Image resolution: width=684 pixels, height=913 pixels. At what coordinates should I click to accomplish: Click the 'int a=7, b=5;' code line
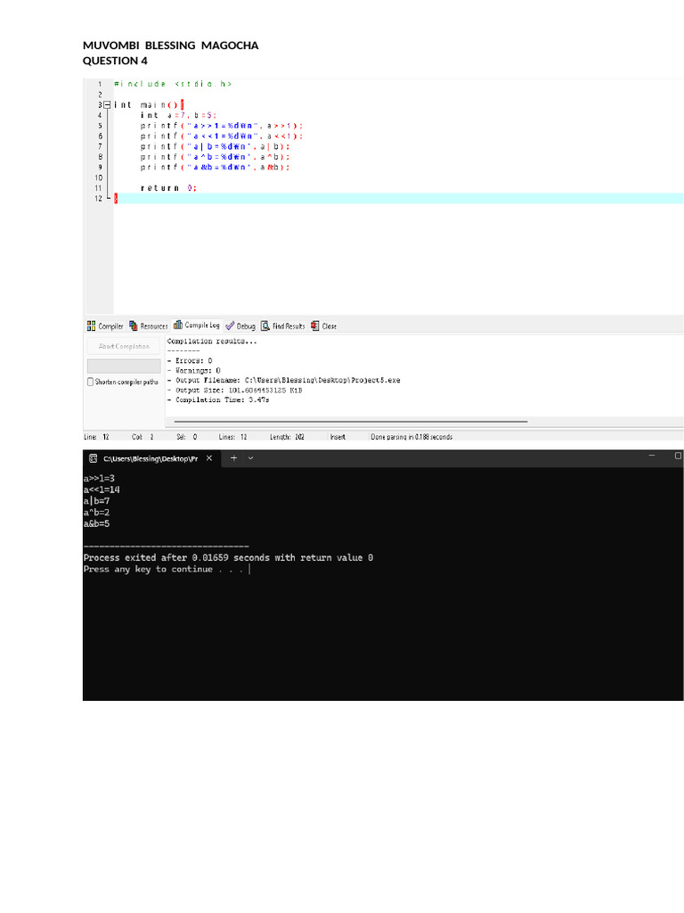click(178, 115)
